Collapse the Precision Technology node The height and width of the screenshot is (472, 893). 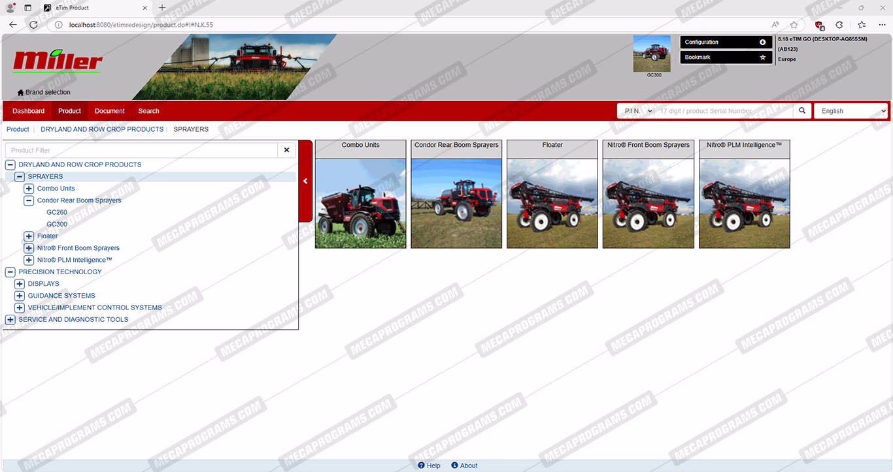(x=10, y=272)
